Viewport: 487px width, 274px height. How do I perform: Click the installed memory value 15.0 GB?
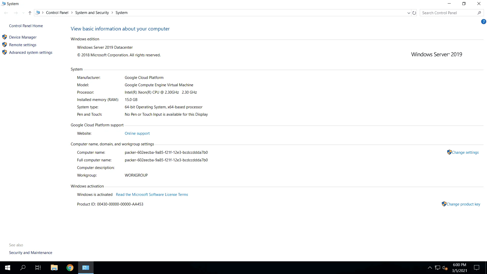pyautogui.click(x=131, y=100)
